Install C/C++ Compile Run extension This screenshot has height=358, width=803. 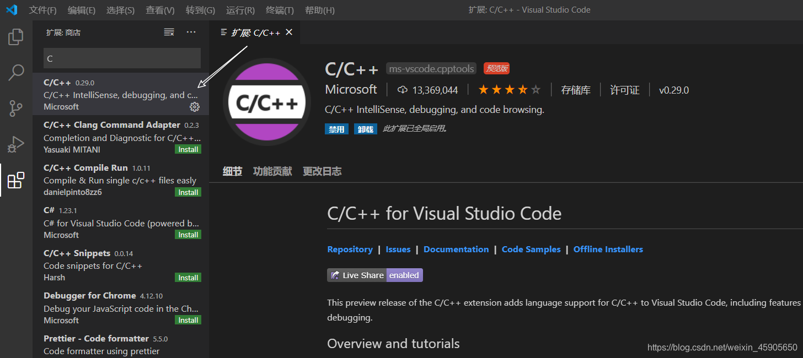point(188,192)
